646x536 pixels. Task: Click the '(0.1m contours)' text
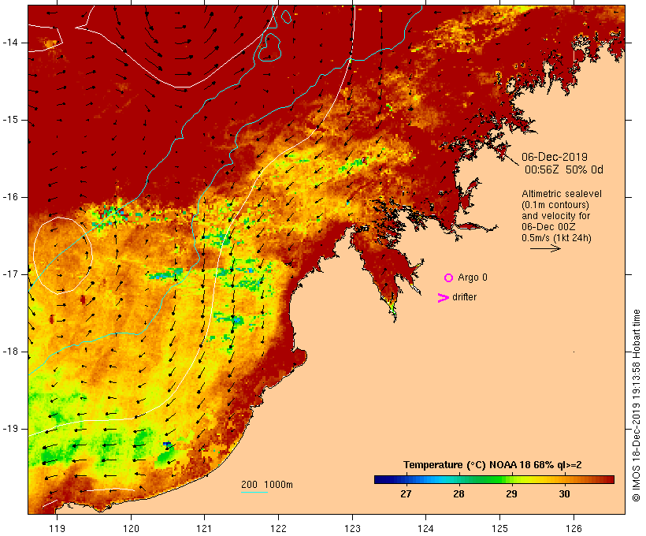(x=555, y=205)
